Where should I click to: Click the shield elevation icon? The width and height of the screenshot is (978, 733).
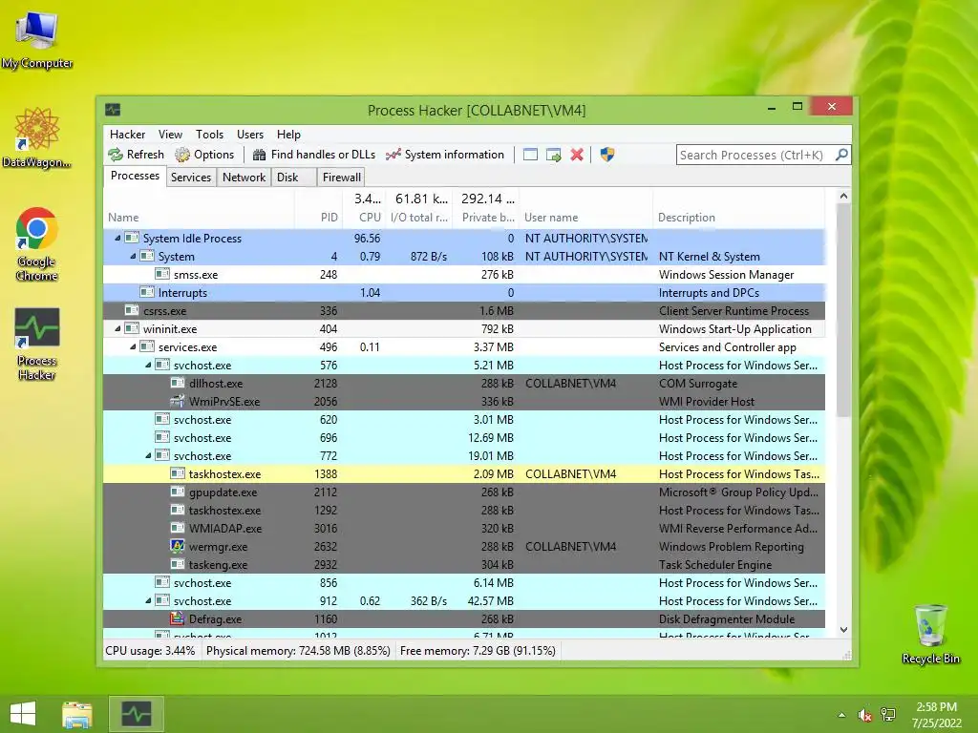(606, 155)
